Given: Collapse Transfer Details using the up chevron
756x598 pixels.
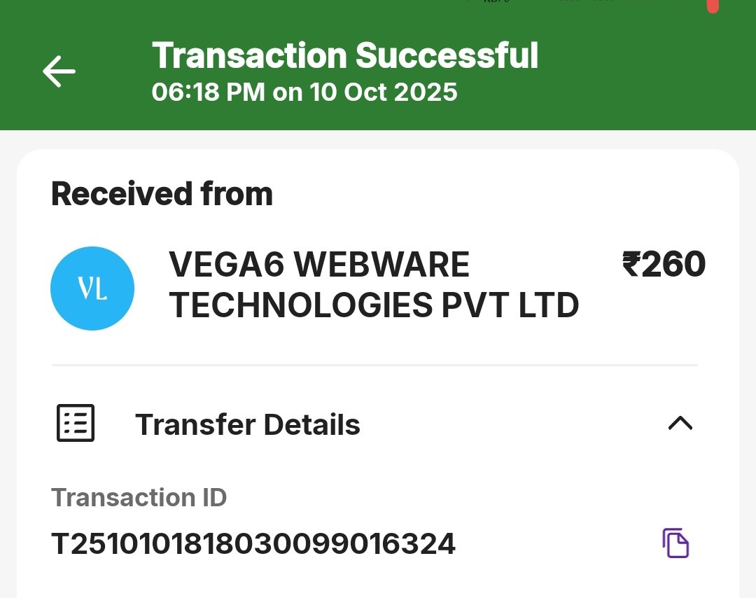Looking at the screenshot, I should click(x=680, y=423).
